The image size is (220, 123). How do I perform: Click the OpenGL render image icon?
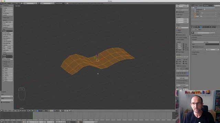(67, 111)
